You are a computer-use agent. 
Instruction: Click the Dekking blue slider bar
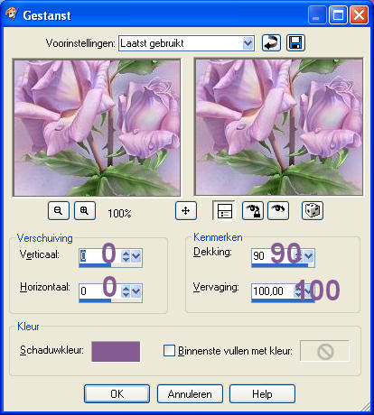click(280, 265)
